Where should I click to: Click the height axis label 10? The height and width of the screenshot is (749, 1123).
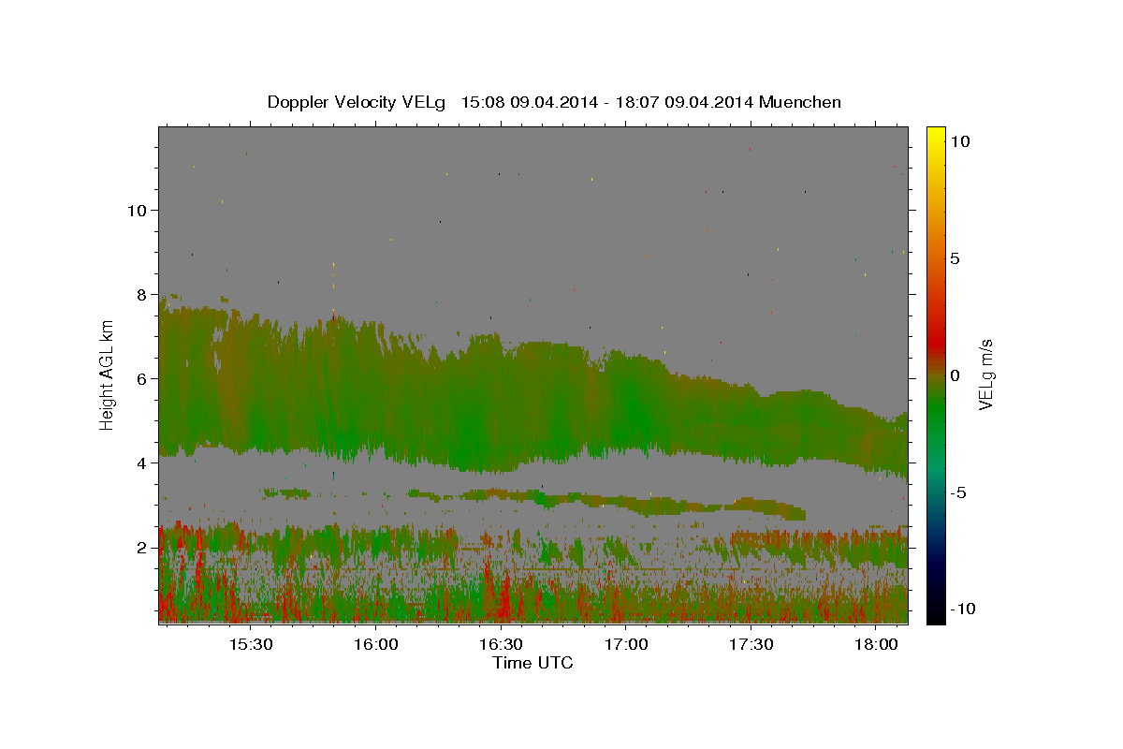(137, 210)
